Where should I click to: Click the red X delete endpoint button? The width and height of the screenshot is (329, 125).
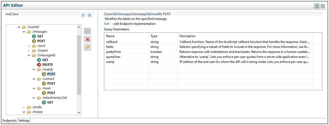[88, 39]
